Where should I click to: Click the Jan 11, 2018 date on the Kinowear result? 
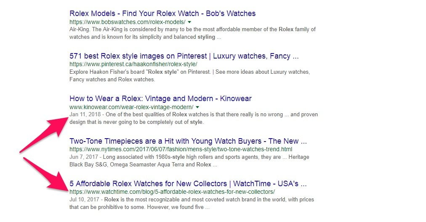click(x=85, y=115)
